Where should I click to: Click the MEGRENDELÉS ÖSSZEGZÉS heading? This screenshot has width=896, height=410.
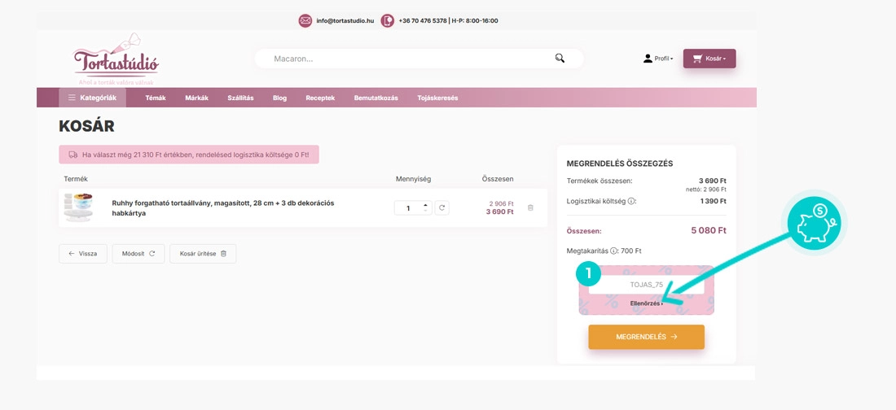(619, 164)
